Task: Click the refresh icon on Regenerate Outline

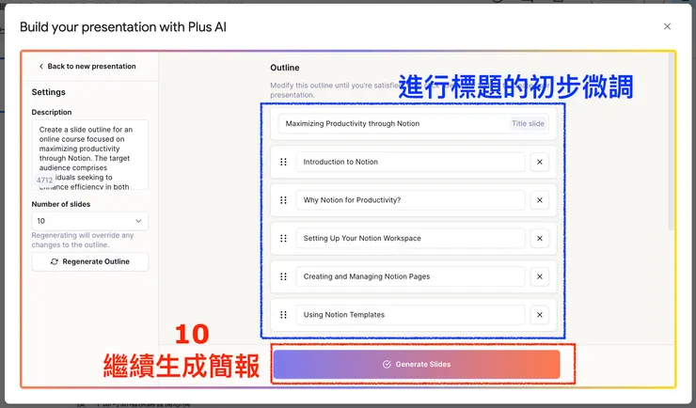Action: point(55,261)
